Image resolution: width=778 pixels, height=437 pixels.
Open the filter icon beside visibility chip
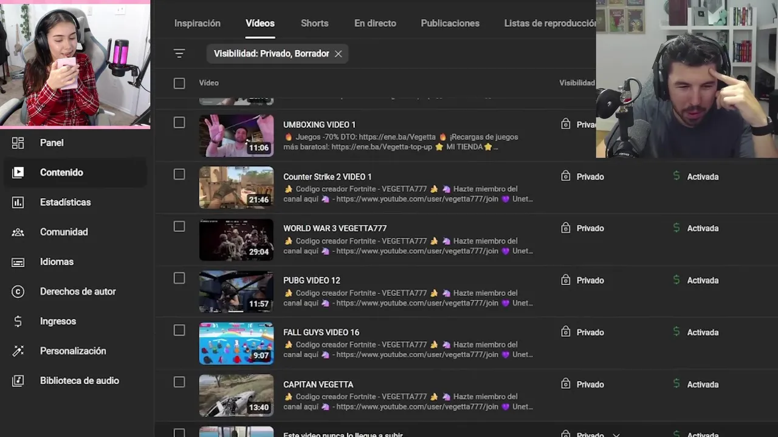pos(179,53)
